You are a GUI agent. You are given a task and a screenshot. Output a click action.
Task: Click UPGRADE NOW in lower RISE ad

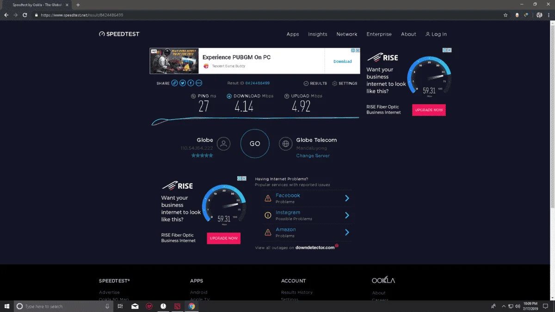point(223,238)
